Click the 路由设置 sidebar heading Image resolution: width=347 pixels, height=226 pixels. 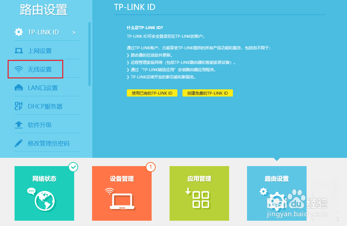44,10
